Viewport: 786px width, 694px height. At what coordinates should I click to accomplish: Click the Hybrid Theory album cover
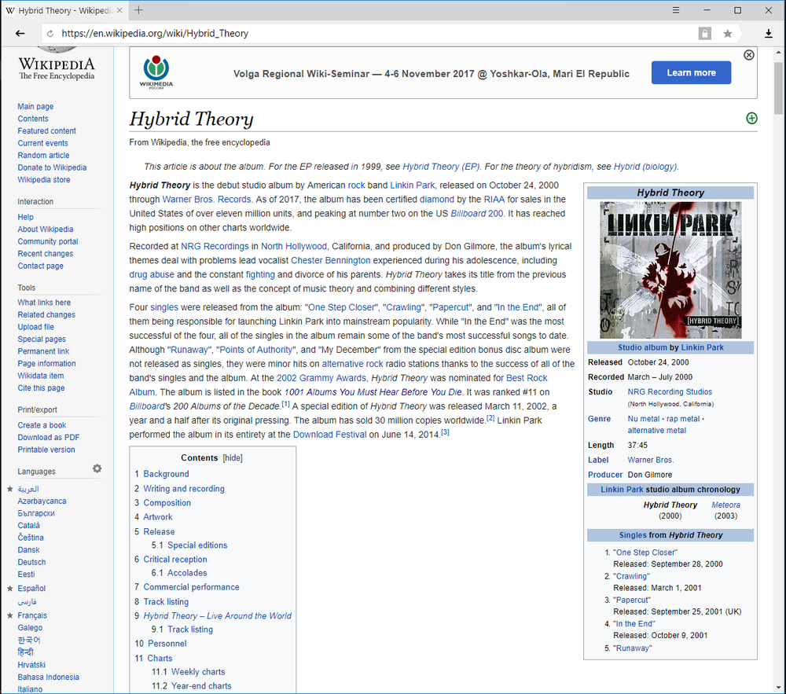(x=670, y=270)
